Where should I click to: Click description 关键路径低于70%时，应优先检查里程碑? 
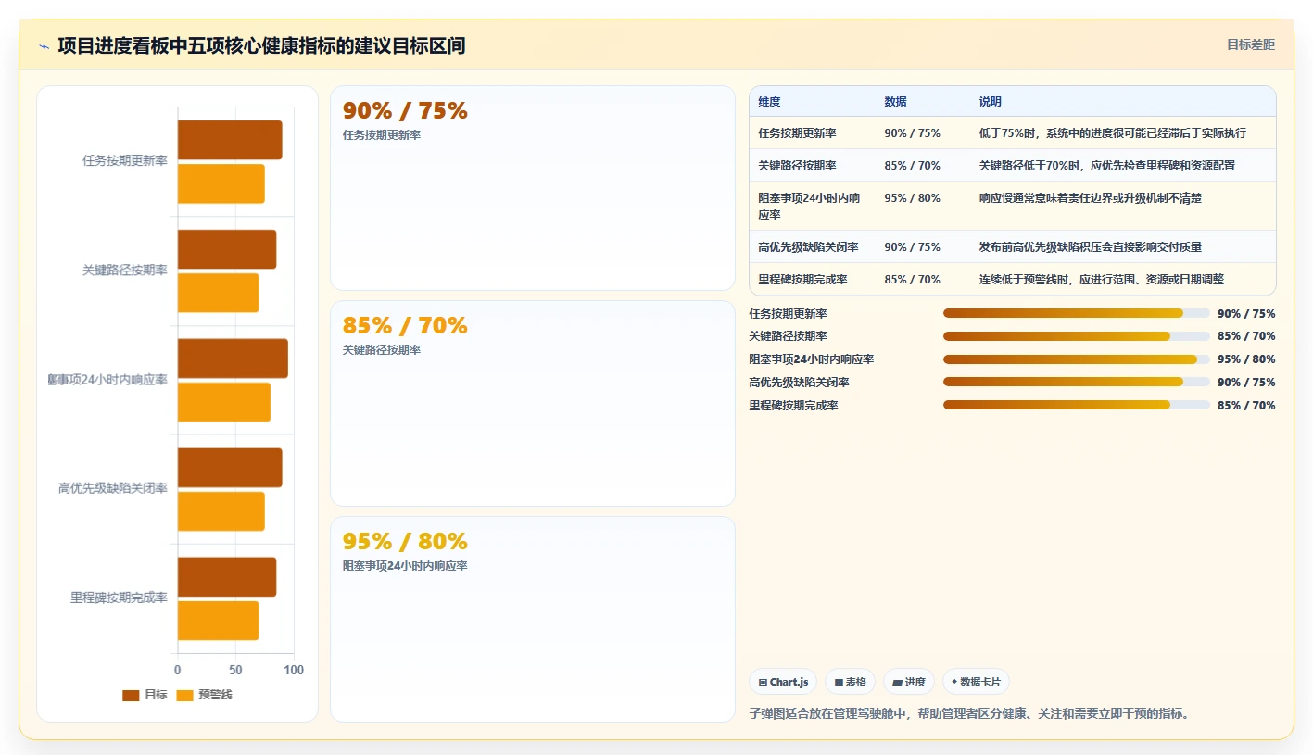(x=1106, y=166)
